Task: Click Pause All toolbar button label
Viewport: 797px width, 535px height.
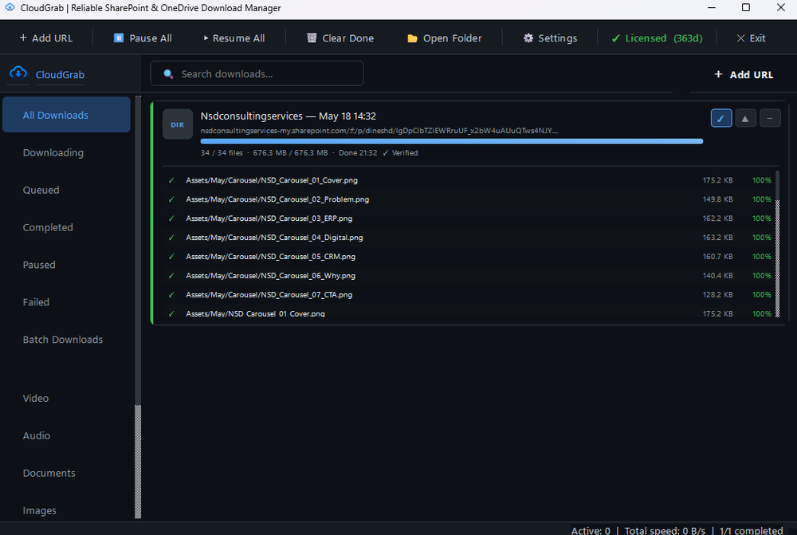Action: click(x=151, y=38)
